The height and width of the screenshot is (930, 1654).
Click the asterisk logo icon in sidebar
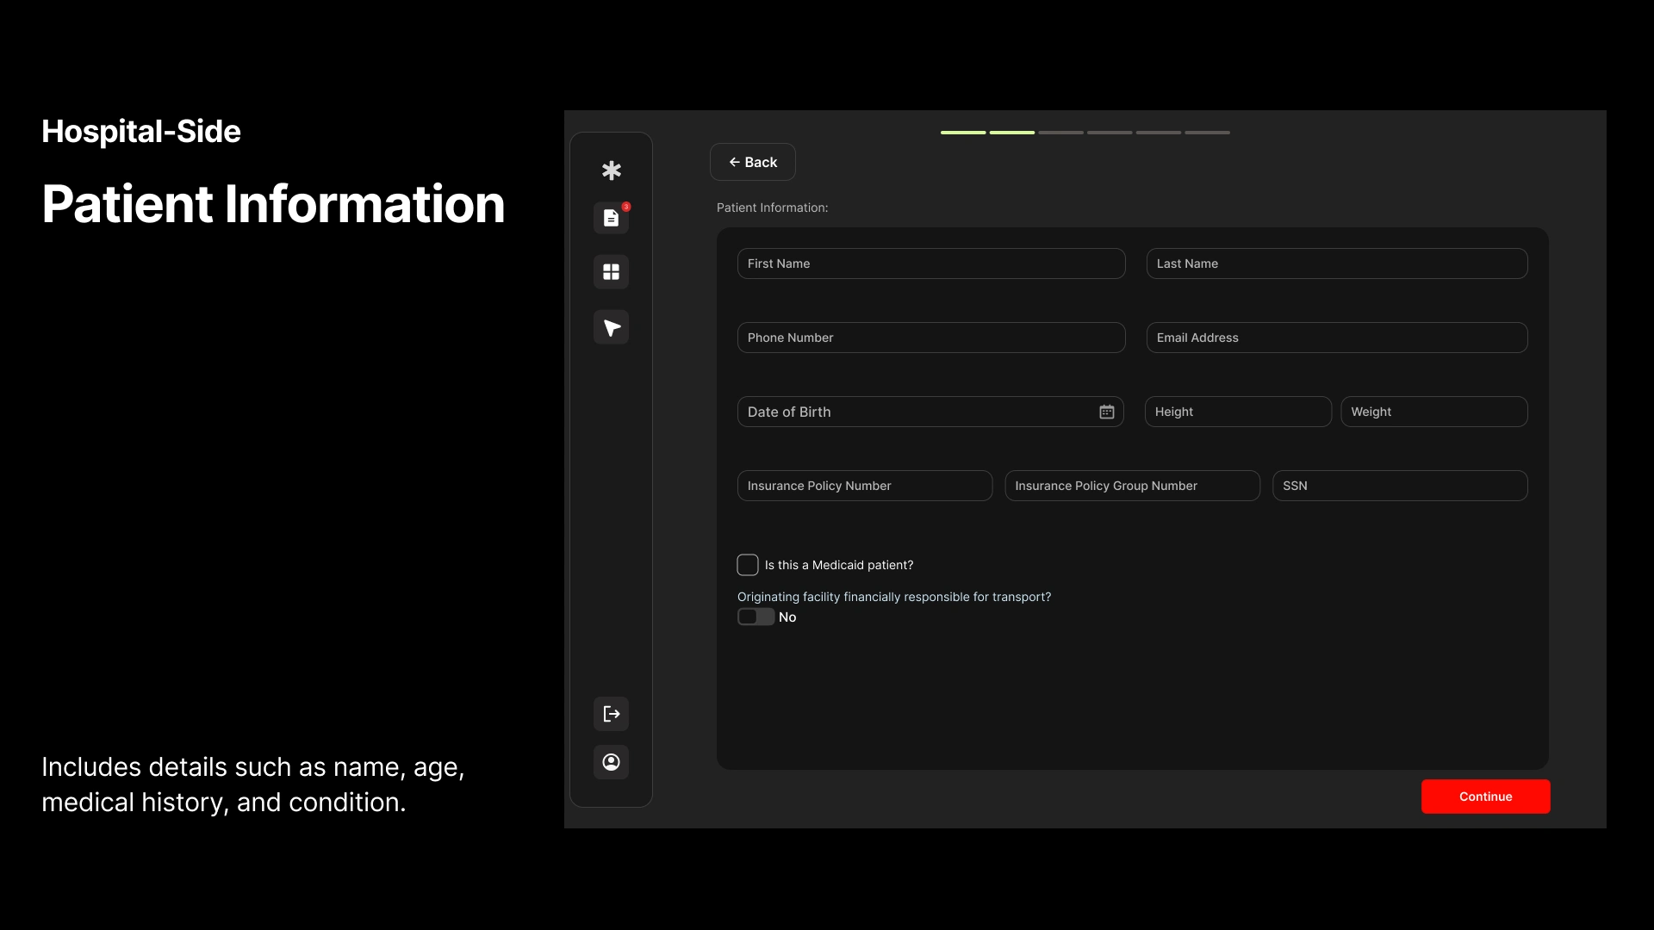click(611, 170)
